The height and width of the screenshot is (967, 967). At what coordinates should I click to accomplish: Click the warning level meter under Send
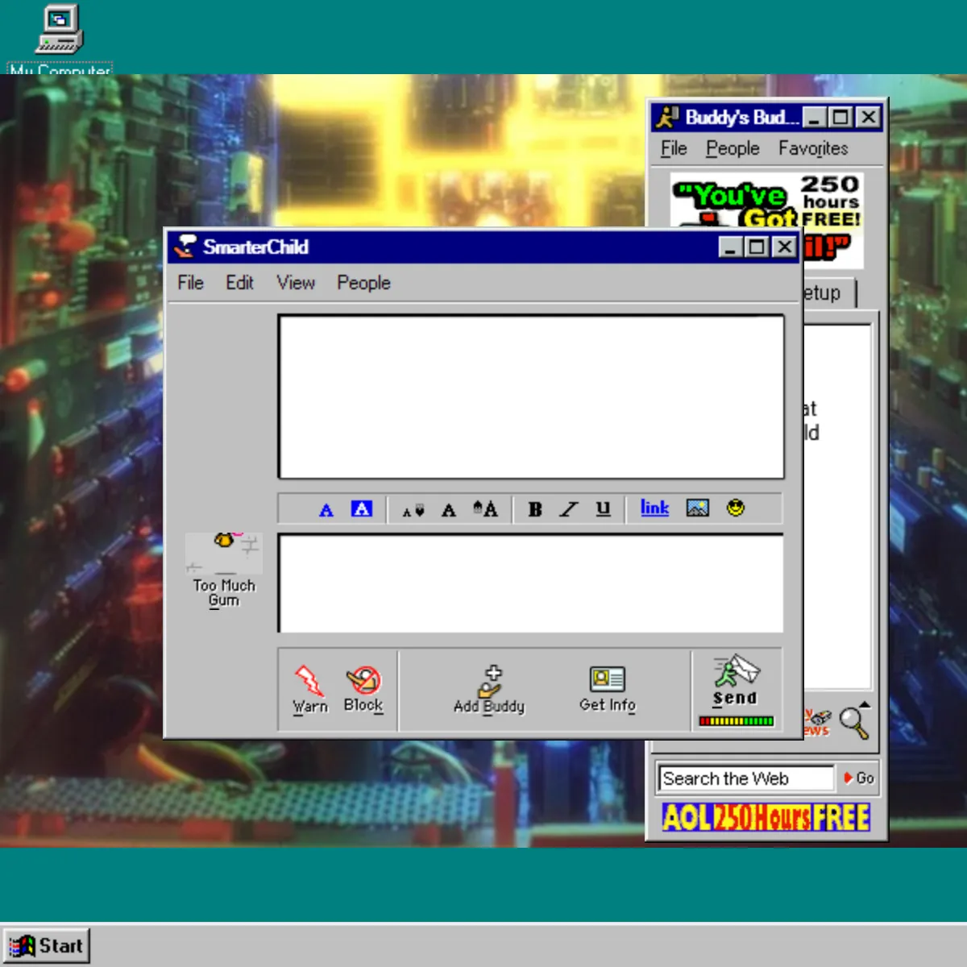coord(737,721)
